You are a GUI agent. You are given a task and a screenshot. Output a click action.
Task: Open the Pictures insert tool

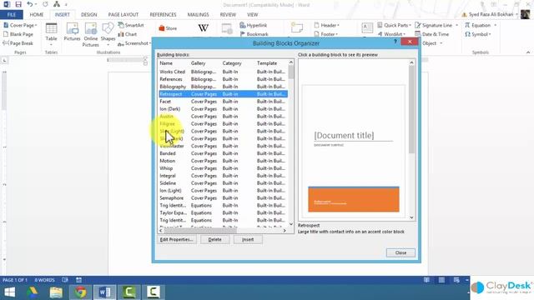73,32
